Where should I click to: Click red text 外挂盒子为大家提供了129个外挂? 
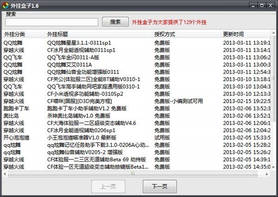pos(169,22)
